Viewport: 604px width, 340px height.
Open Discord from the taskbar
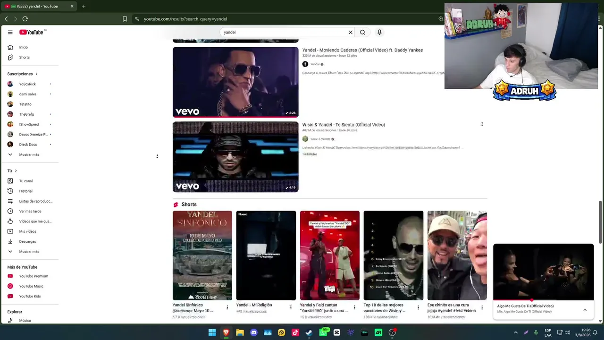pyautogui.click(x=254, y=332)
